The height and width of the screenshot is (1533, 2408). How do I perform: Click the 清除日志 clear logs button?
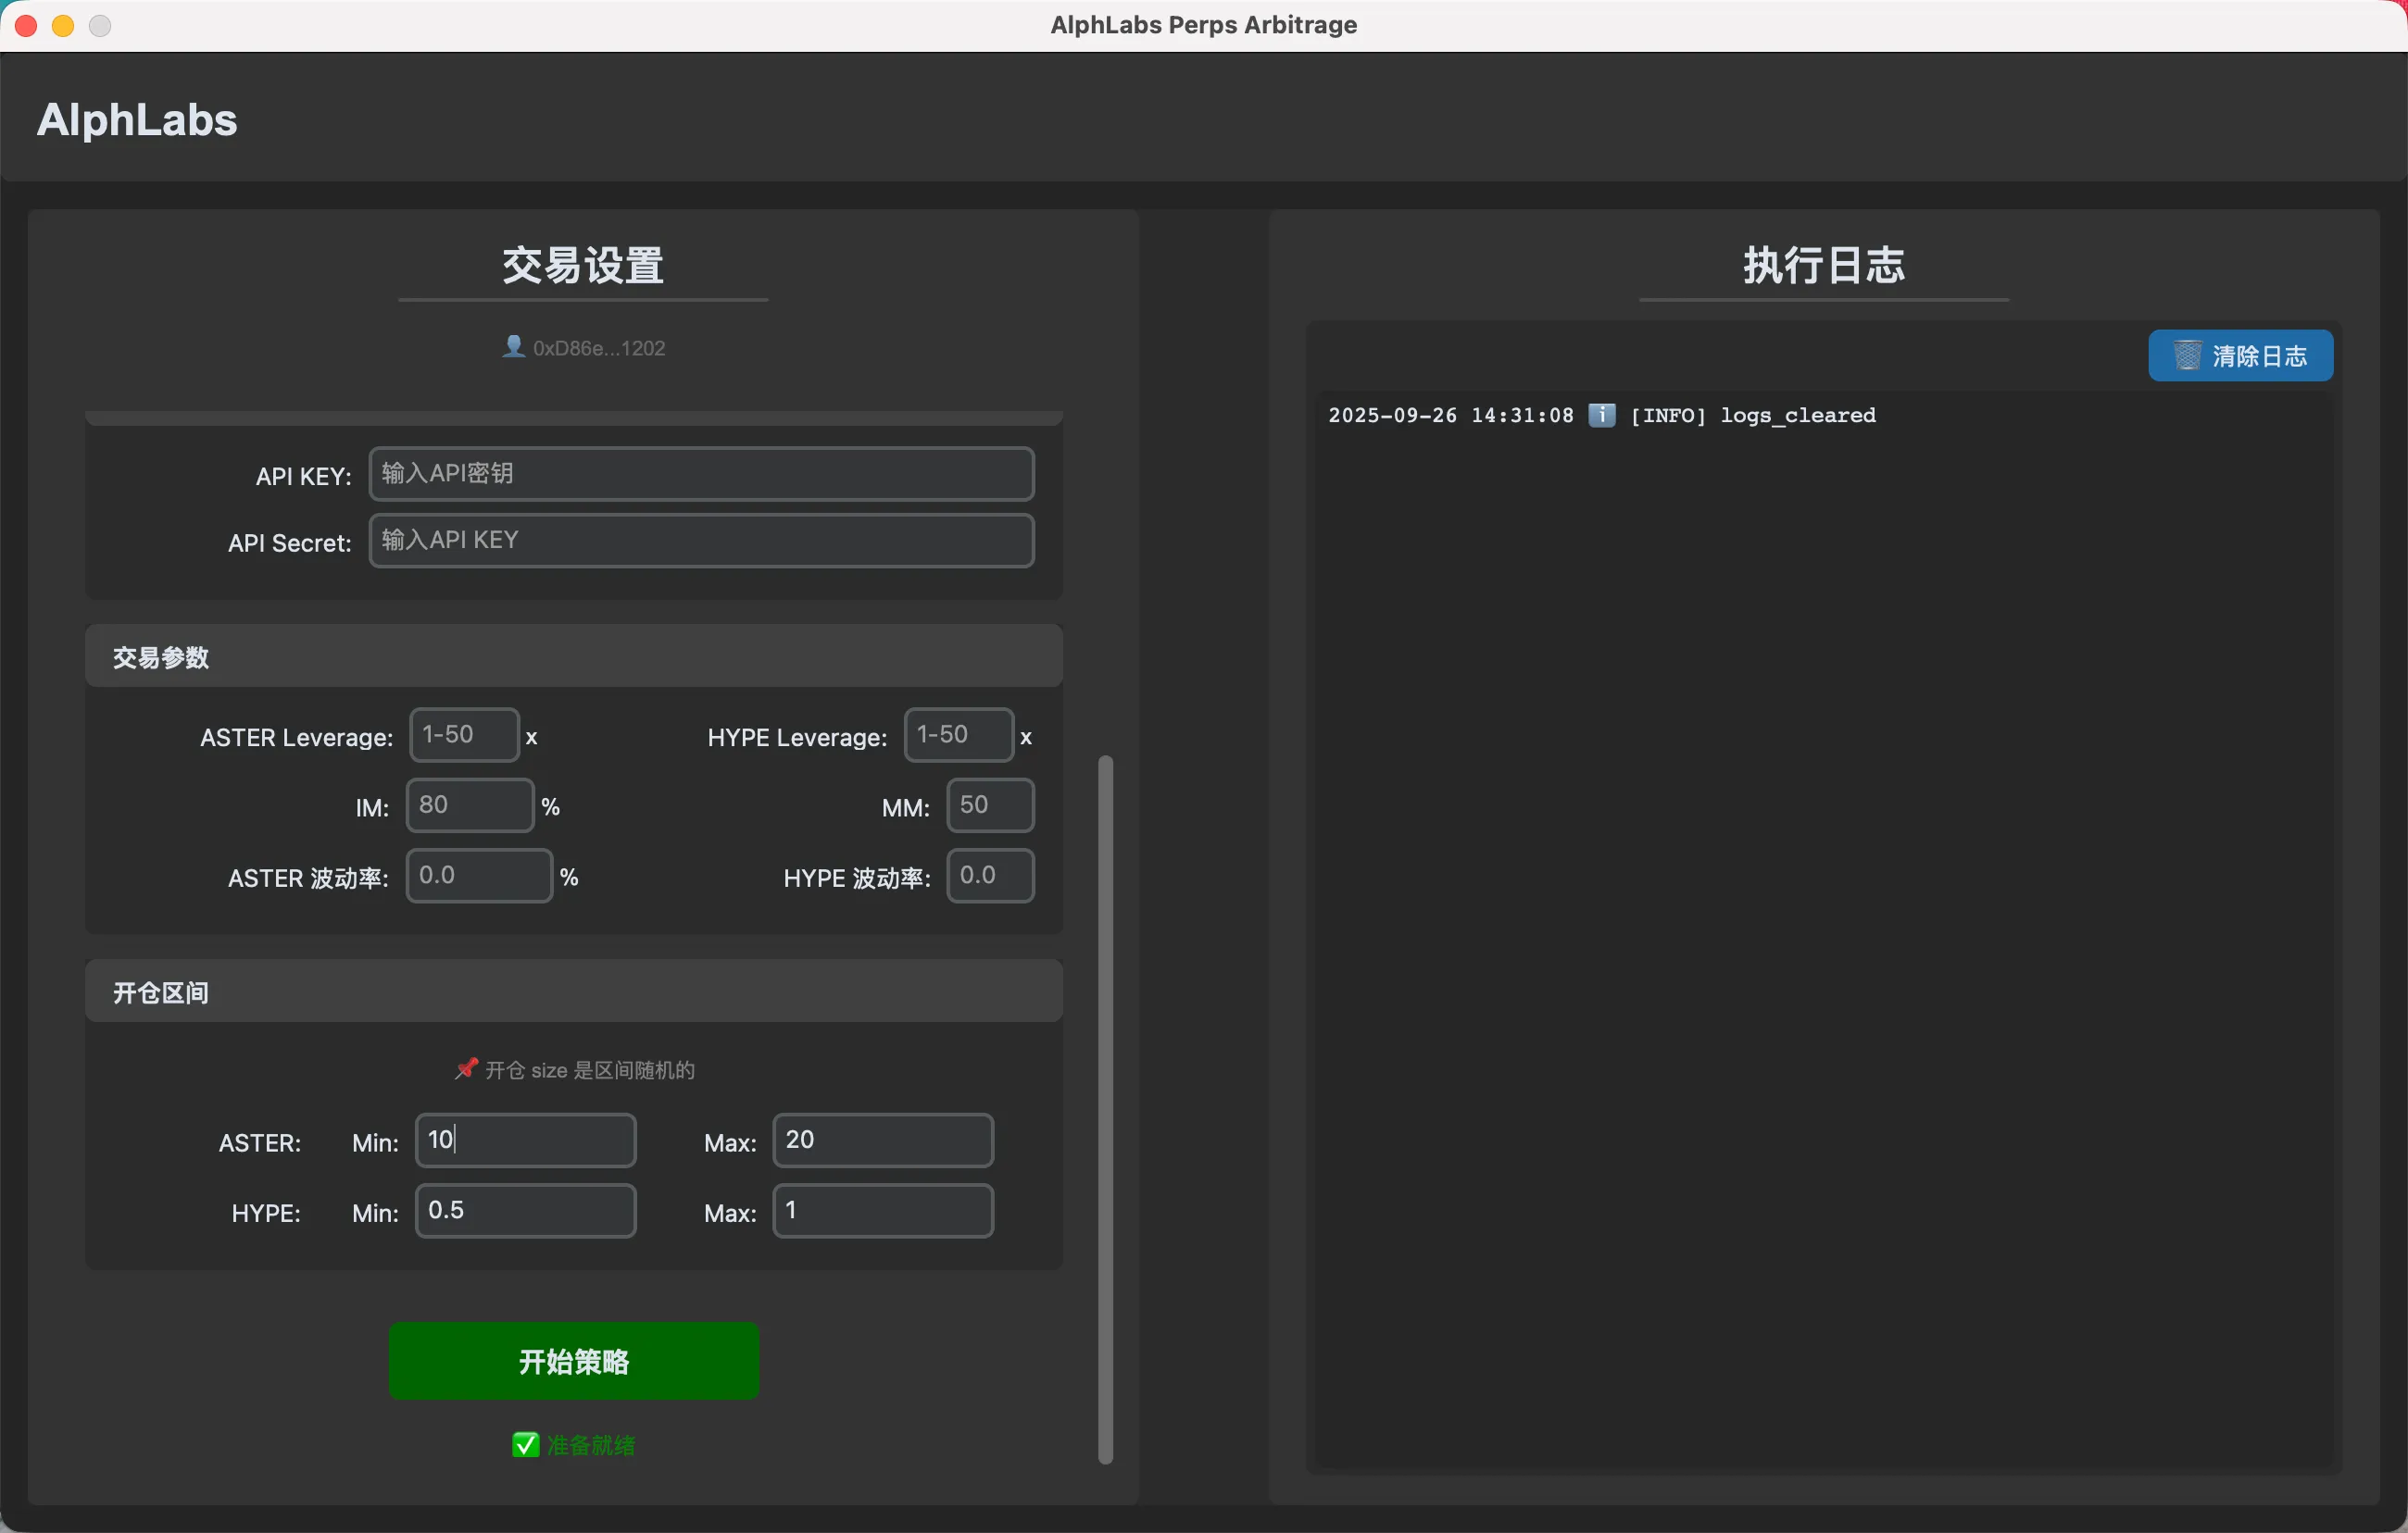click(2240, 355)
